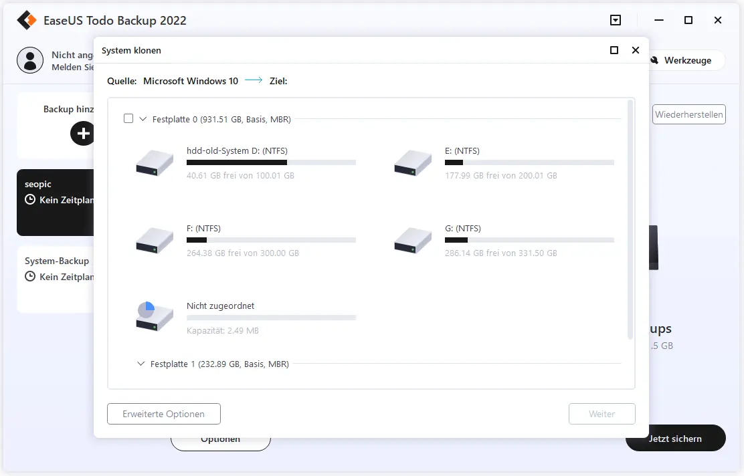
Task: Click the EaseUS logo icon
Action: tap(27, 20)
